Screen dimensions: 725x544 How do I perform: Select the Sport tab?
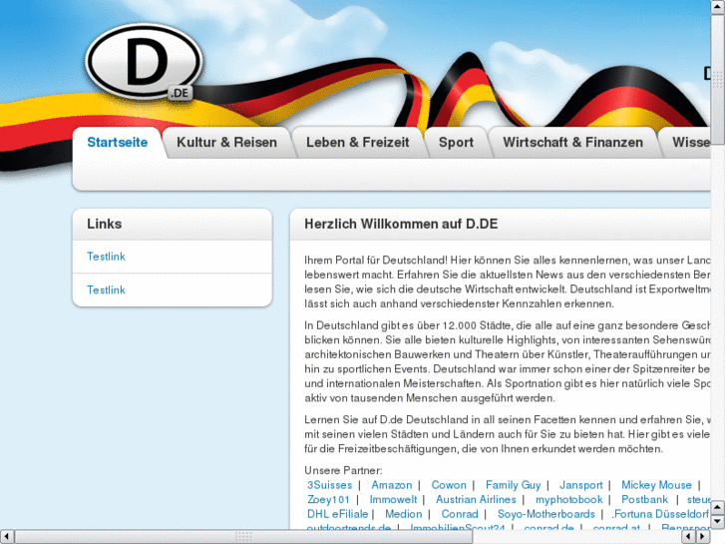(456, 142)
